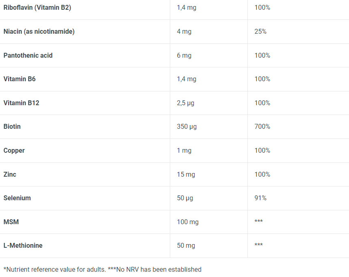349x277 pixels.
Task: Click the Selenium ingredient name
Action: tap(17, 198)
